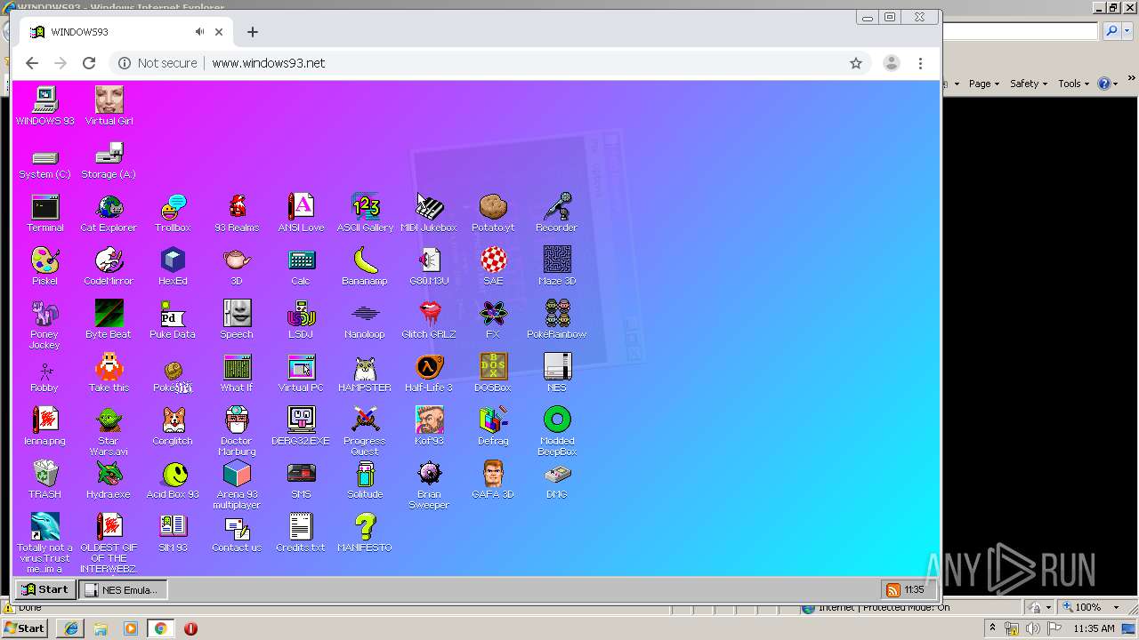This screenshot has width=1139, height=640.
Task: Bookmark this page with the star
Action: [856, 63]
